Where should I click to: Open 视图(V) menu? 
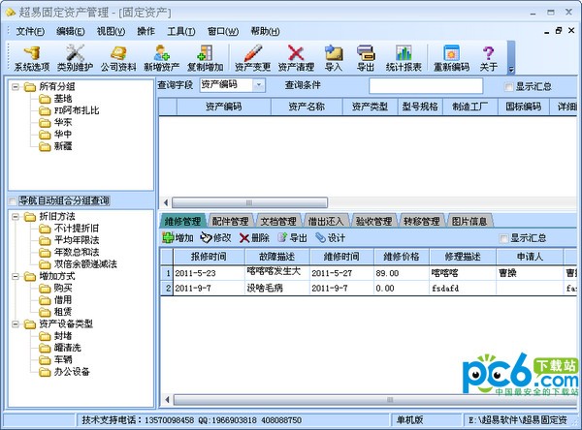tap(111, 32)
